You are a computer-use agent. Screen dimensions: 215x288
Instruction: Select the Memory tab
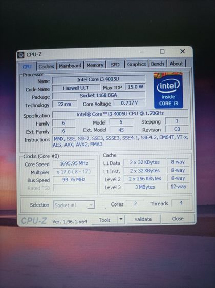(95, 65)
